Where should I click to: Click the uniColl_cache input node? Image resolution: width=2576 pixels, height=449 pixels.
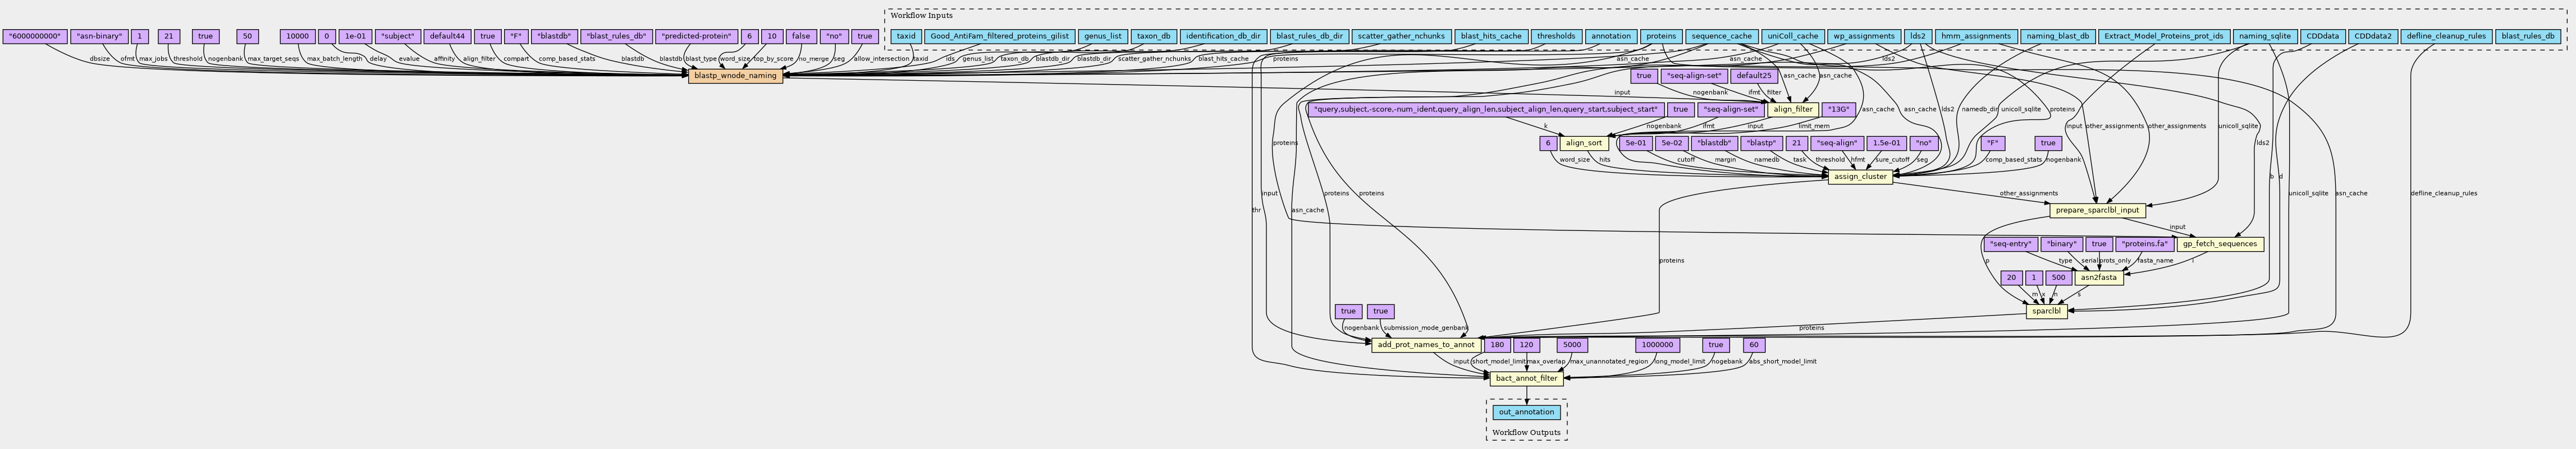point(1792,36)
